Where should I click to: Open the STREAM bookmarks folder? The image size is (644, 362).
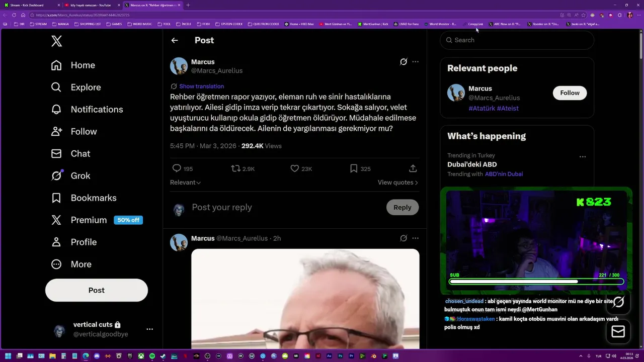(38, 24)
